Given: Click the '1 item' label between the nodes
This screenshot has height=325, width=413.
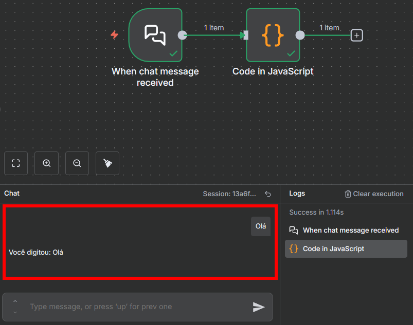Looking at the screenshot, I should pos(213,28).
